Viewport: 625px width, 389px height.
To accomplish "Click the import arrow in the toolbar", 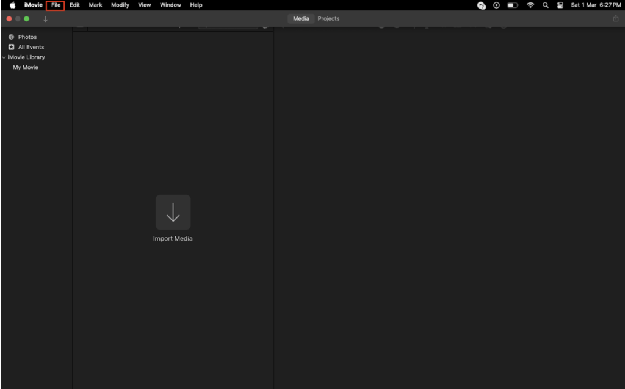I will coord(45,19).
